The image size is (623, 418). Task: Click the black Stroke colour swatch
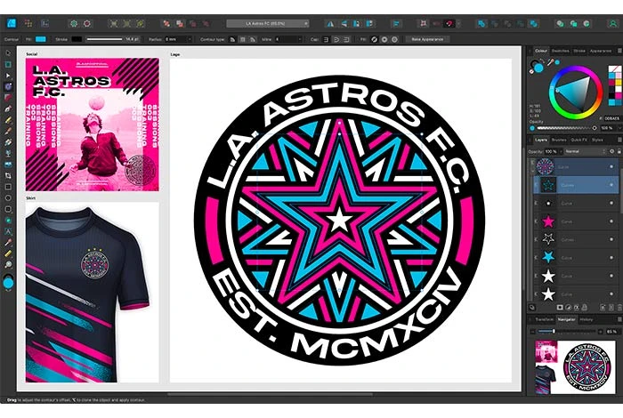click(x=77, y=39)
